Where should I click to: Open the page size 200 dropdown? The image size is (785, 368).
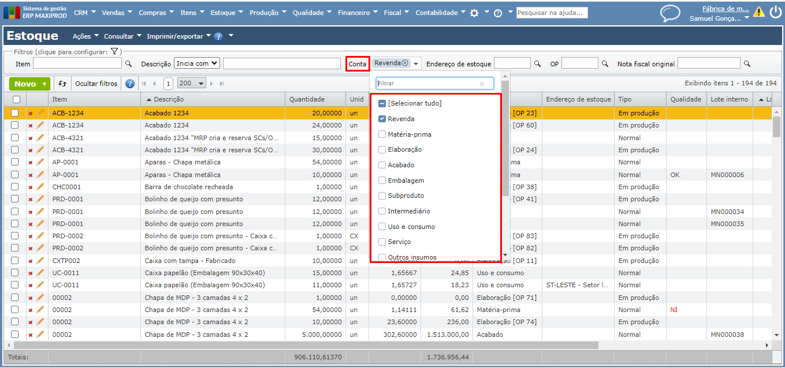point(192,84)
